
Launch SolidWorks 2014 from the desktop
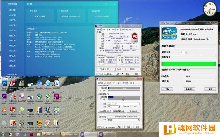pos(13,83)
